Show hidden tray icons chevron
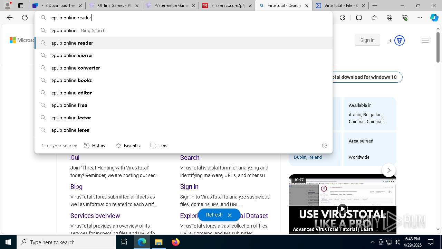 coord(372,242)
